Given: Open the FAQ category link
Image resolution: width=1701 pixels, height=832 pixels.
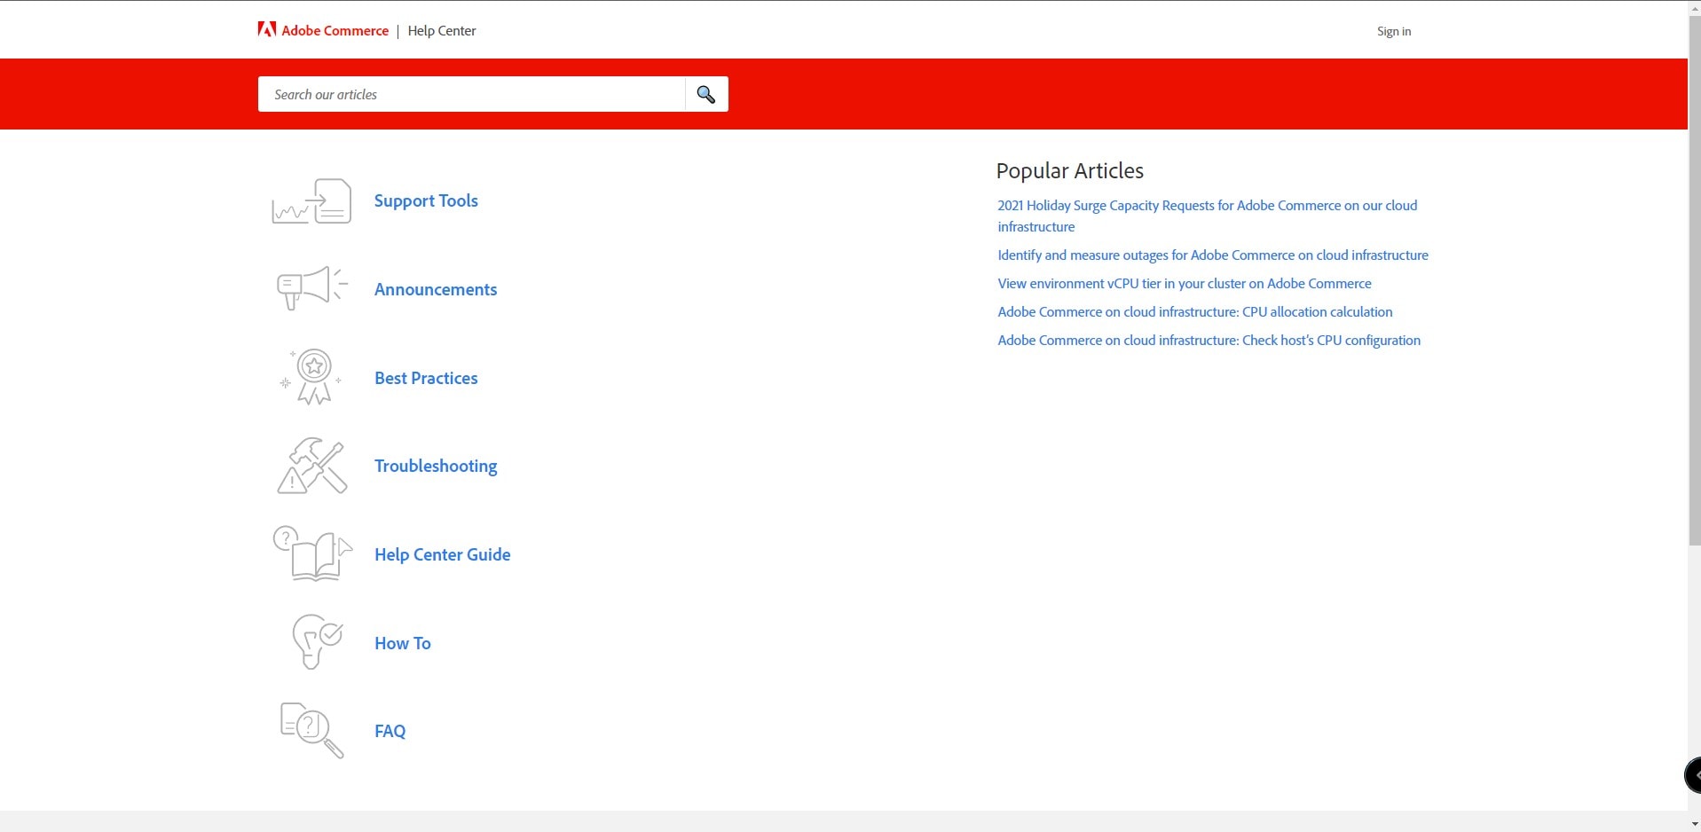Looking at the screenshot, I should (390, 731).
